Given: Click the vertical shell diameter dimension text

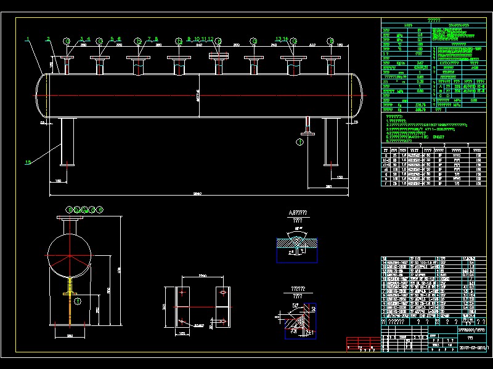Looking at the screenshot, I should pyautogui.click(x=198, y=96).
